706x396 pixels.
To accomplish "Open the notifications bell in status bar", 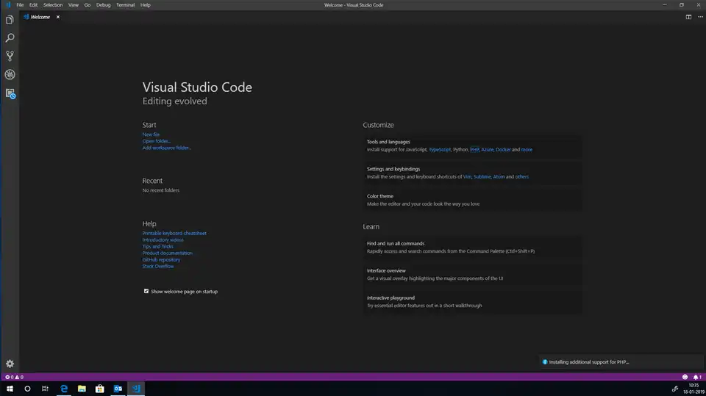I will [696, 377].
